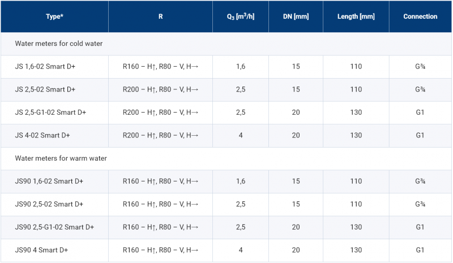
Task: Click the JS90 4 Smart D+ cell
Action: pyautogui.click(x=54, y=251)
